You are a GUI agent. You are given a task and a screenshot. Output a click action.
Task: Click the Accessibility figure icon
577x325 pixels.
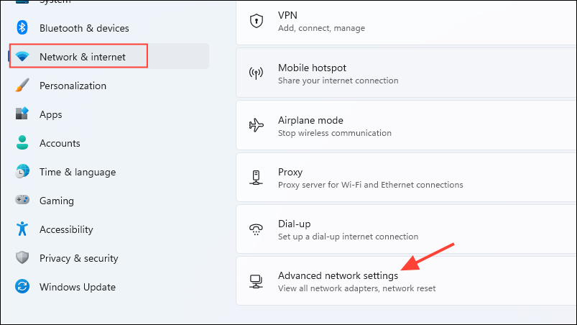click(22, 229)
